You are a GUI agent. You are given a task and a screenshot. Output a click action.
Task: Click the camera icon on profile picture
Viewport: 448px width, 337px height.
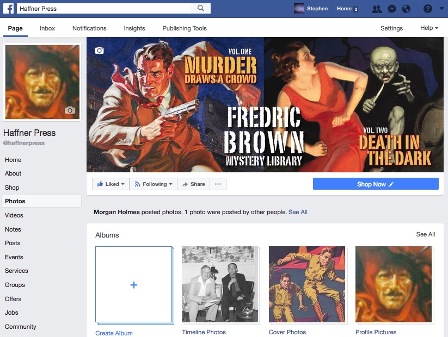tap(70, 110)
